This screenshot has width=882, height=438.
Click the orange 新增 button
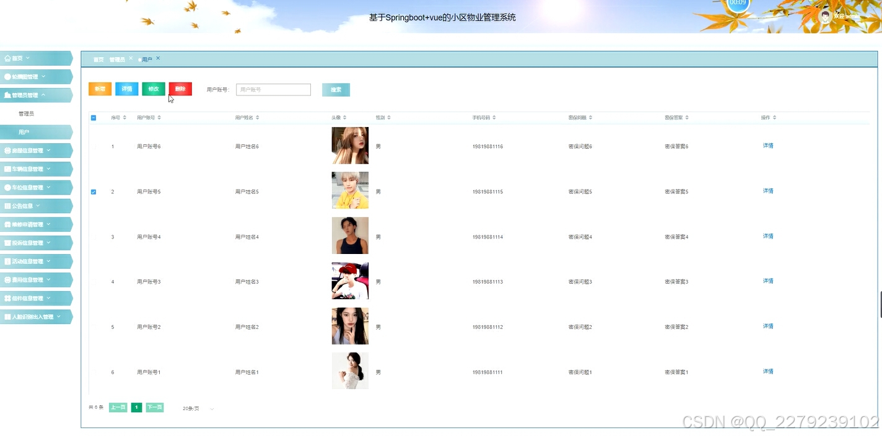[x=100, y=89]
